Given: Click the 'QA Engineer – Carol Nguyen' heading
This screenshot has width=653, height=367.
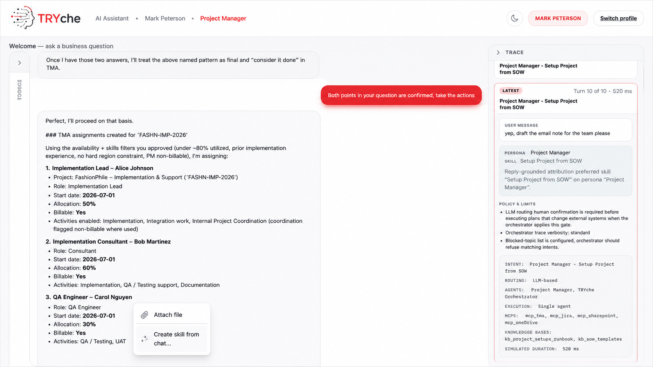Looking at the screenshot, I should pos(89,297).
